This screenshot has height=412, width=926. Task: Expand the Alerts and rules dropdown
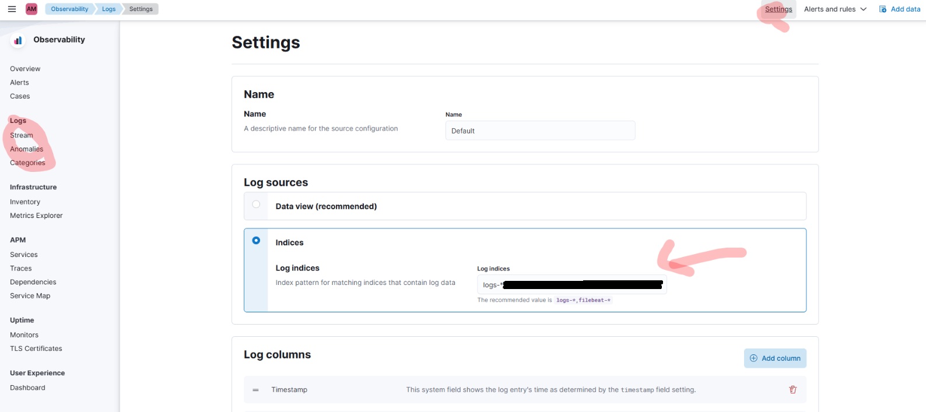click(835, 9)
